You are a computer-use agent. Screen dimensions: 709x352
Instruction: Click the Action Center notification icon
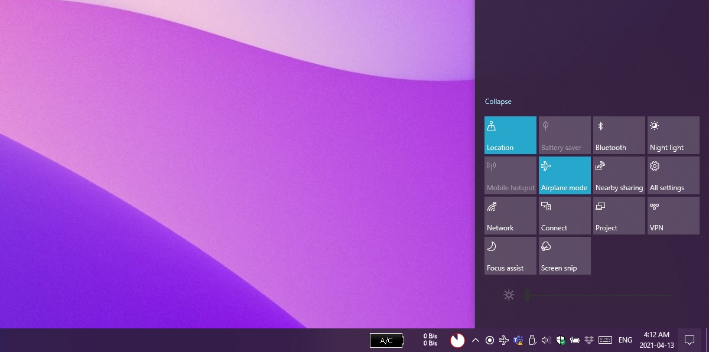pyautogui.click(x=689, y=340)
